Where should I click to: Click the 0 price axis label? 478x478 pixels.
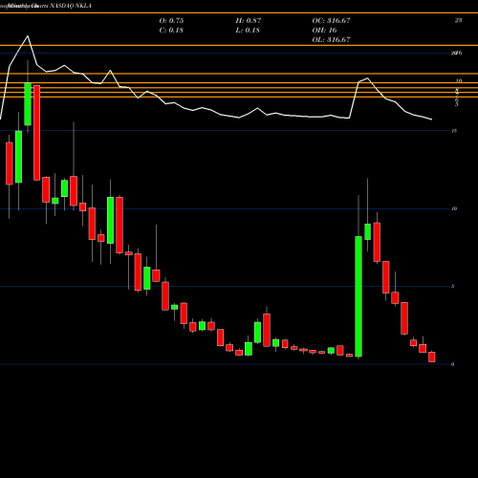pyautogui.click(x=452, y=364)
